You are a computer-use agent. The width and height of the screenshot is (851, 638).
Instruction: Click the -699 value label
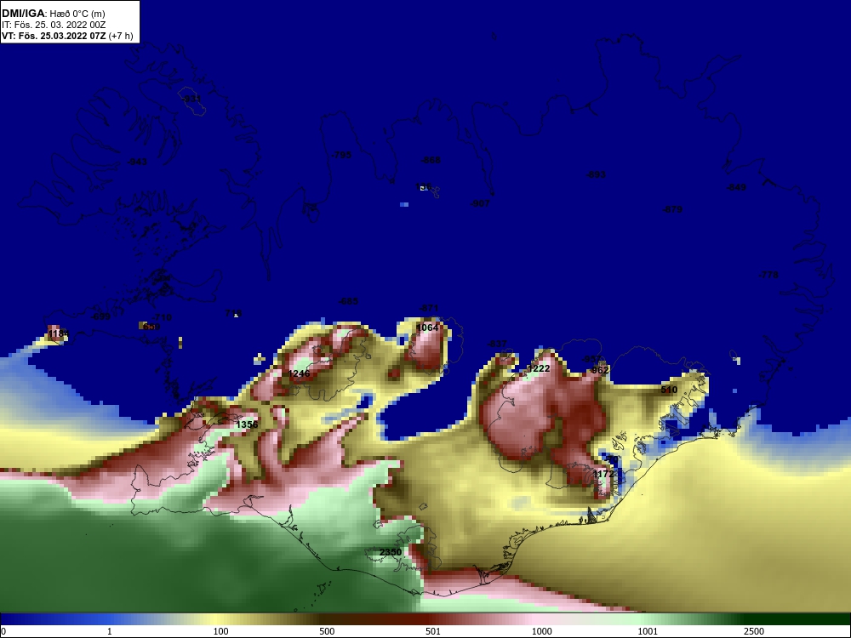[x=101, y=316]
